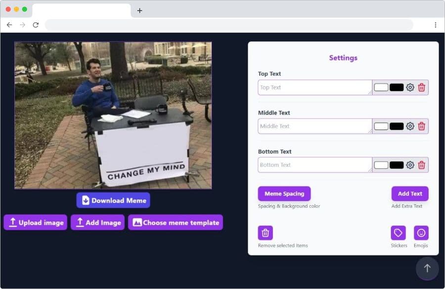Open settings gear for Middle Text
445x289 pixels.
(410, 126)
